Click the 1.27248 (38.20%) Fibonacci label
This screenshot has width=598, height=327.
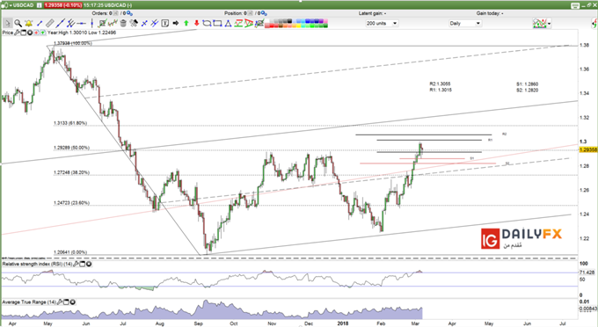(x=72, y=172)
